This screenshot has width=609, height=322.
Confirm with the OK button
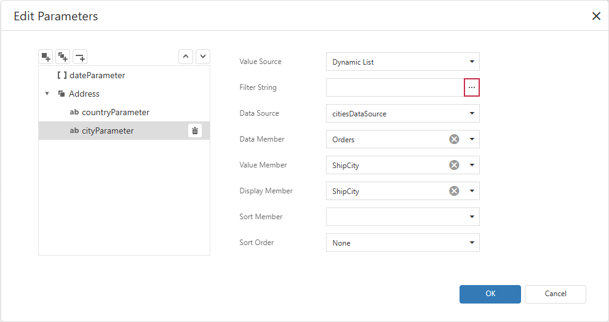pos(490,294)
